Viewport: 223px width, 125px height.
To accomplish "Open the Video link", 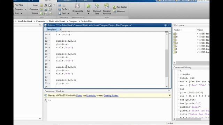I will pyautogui.click(x=79, y=95).
